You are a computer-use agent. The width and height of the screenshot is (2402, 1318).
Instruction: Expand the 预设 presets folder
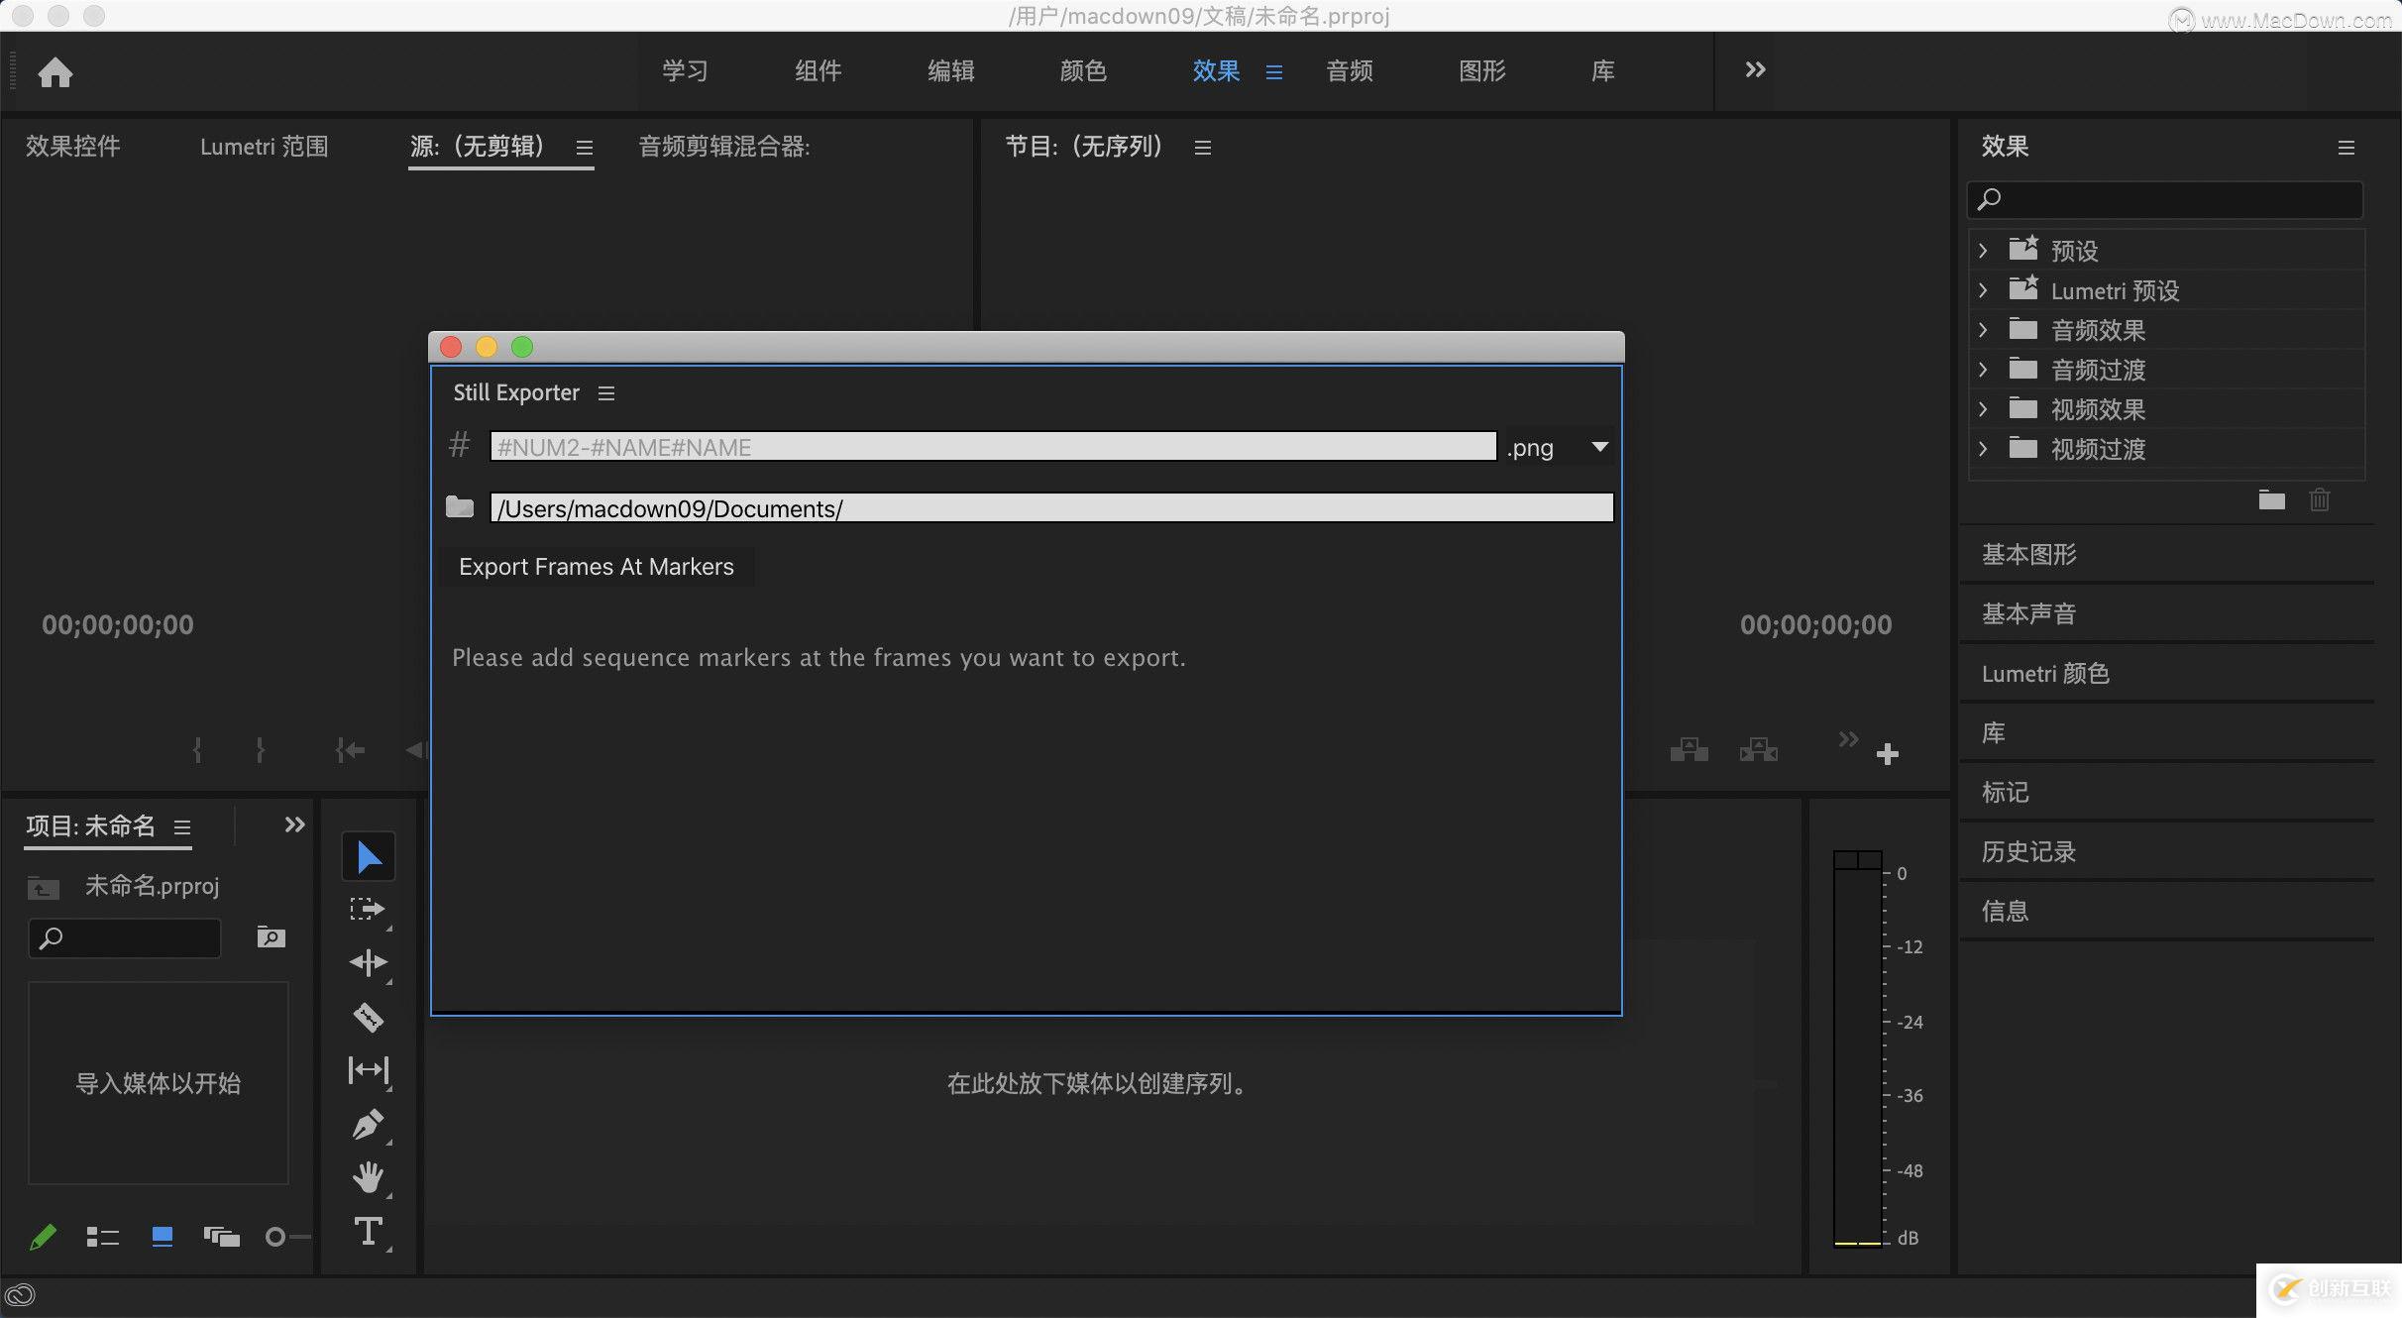click(x=1983, y=251)
